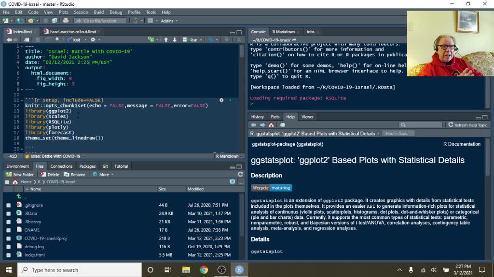Open the help topic title dropdown
Image resolution: width=494 pixels, height=277 pixels.
[315, 134]
